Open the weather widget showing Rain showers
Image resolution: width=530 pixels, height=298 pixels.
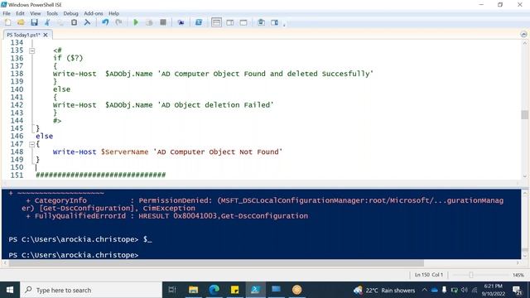point(384,291)
